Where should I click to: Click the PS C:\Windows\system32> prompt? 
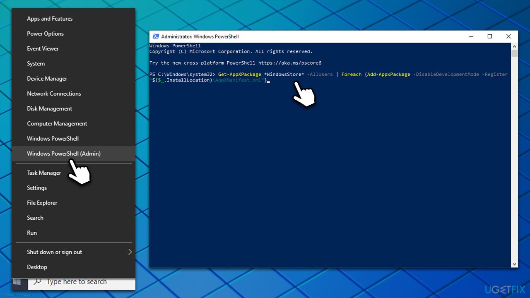(x=183, y=74)
